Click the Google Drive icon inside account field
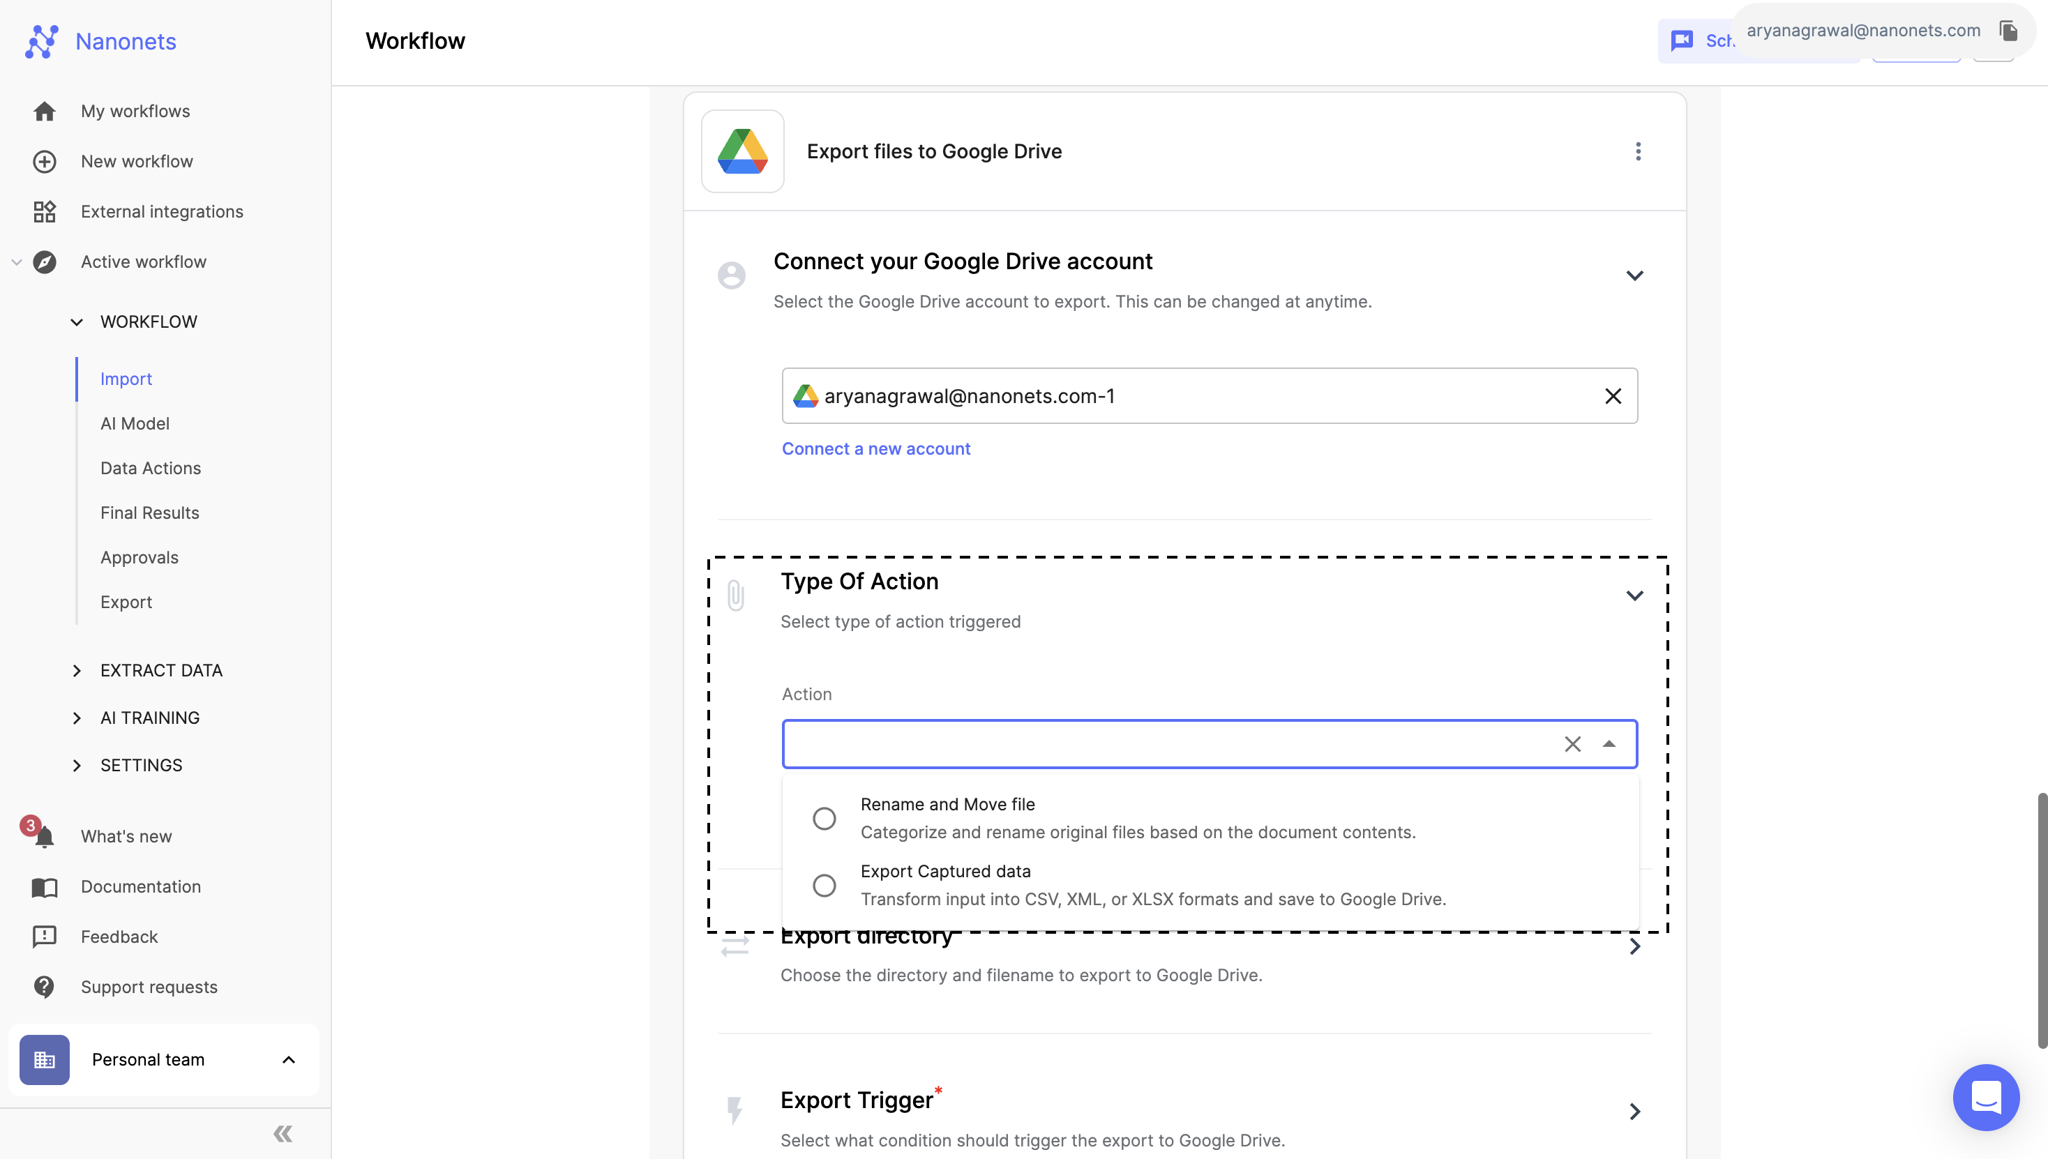 (806, 396)
